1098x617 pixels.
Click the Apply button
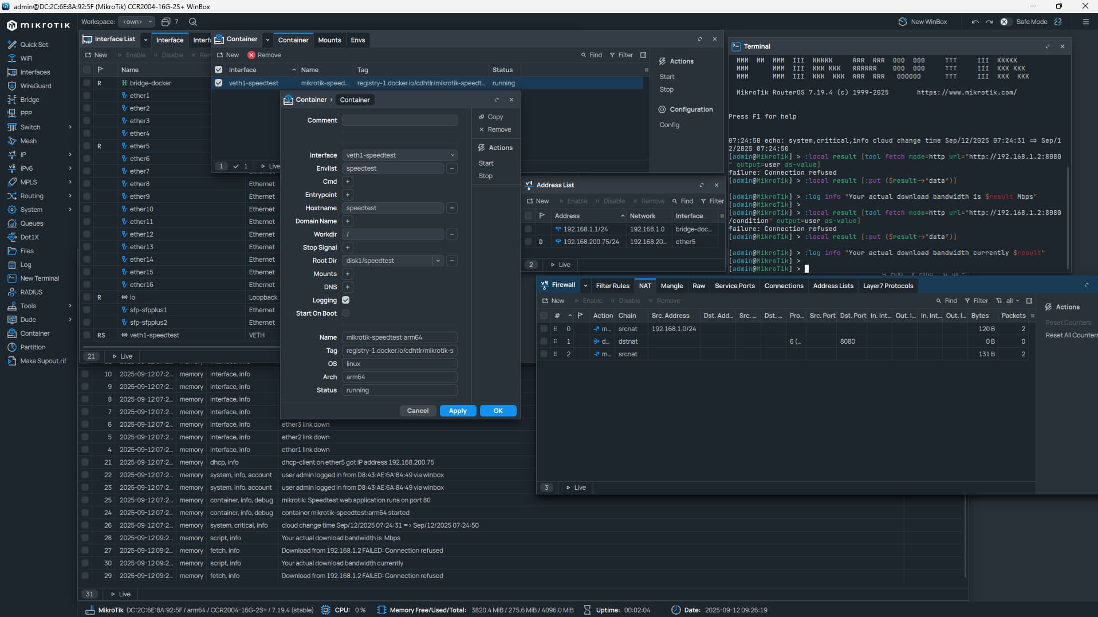point(458,411)
